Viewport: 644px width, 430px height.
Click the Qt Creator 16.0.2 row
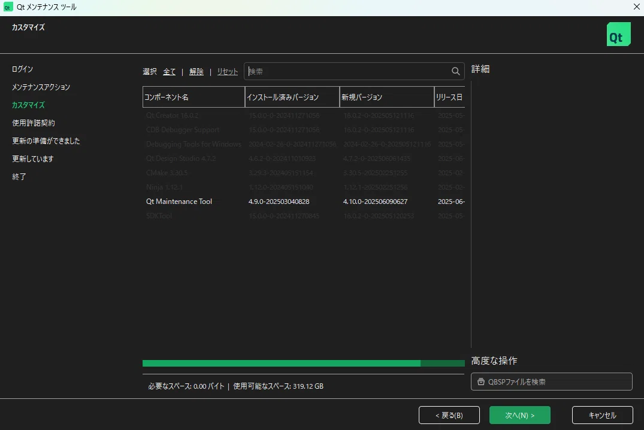(x=304, y=115)
